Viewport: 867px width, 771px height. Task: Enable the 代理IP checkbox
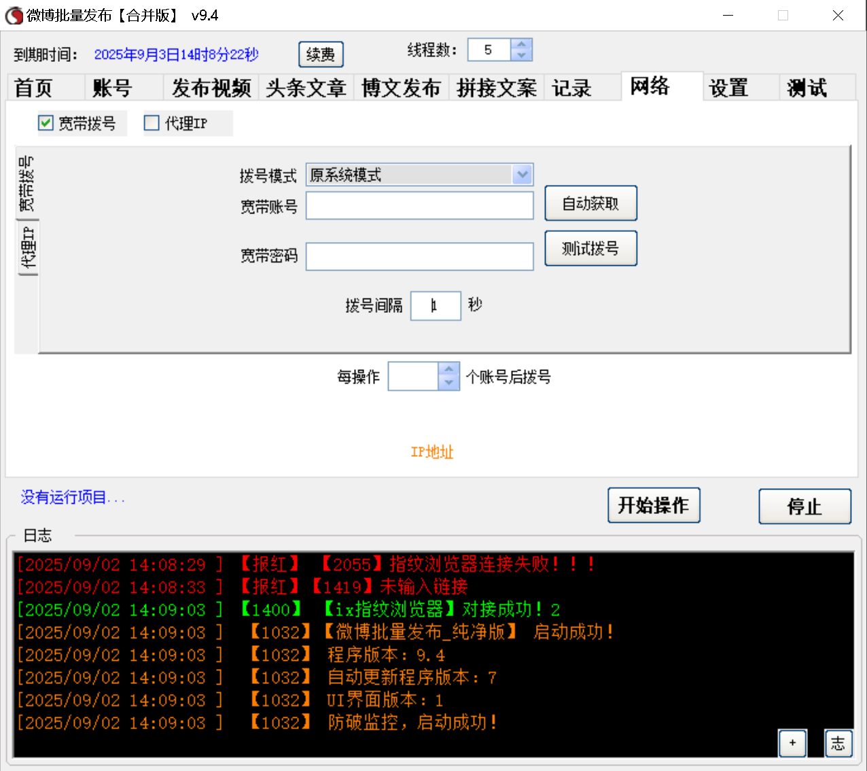click(151, 122)
